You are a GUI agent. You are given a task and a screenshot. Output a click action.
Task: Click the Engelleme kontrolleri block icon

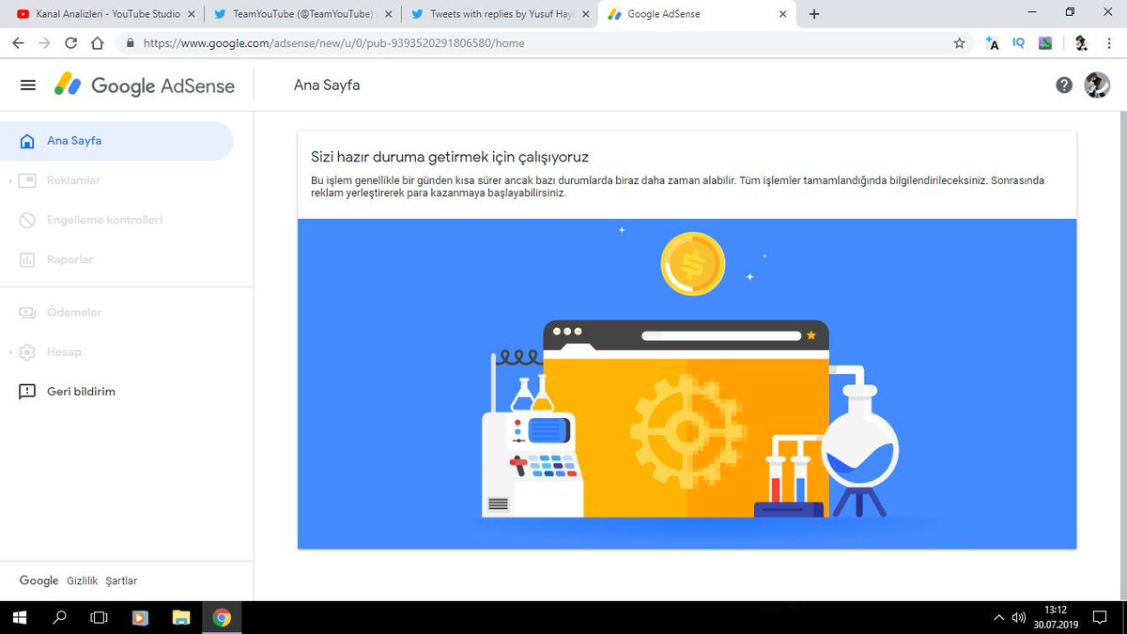point(27,220)
